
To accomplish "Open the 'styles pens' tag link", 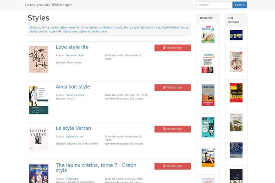I will (99, 32).
